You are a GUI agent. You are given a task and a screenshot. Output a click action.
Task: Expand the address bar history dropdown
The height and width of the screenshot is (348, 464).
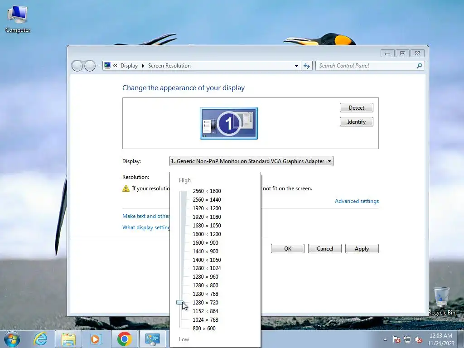[x=296, y=66]
